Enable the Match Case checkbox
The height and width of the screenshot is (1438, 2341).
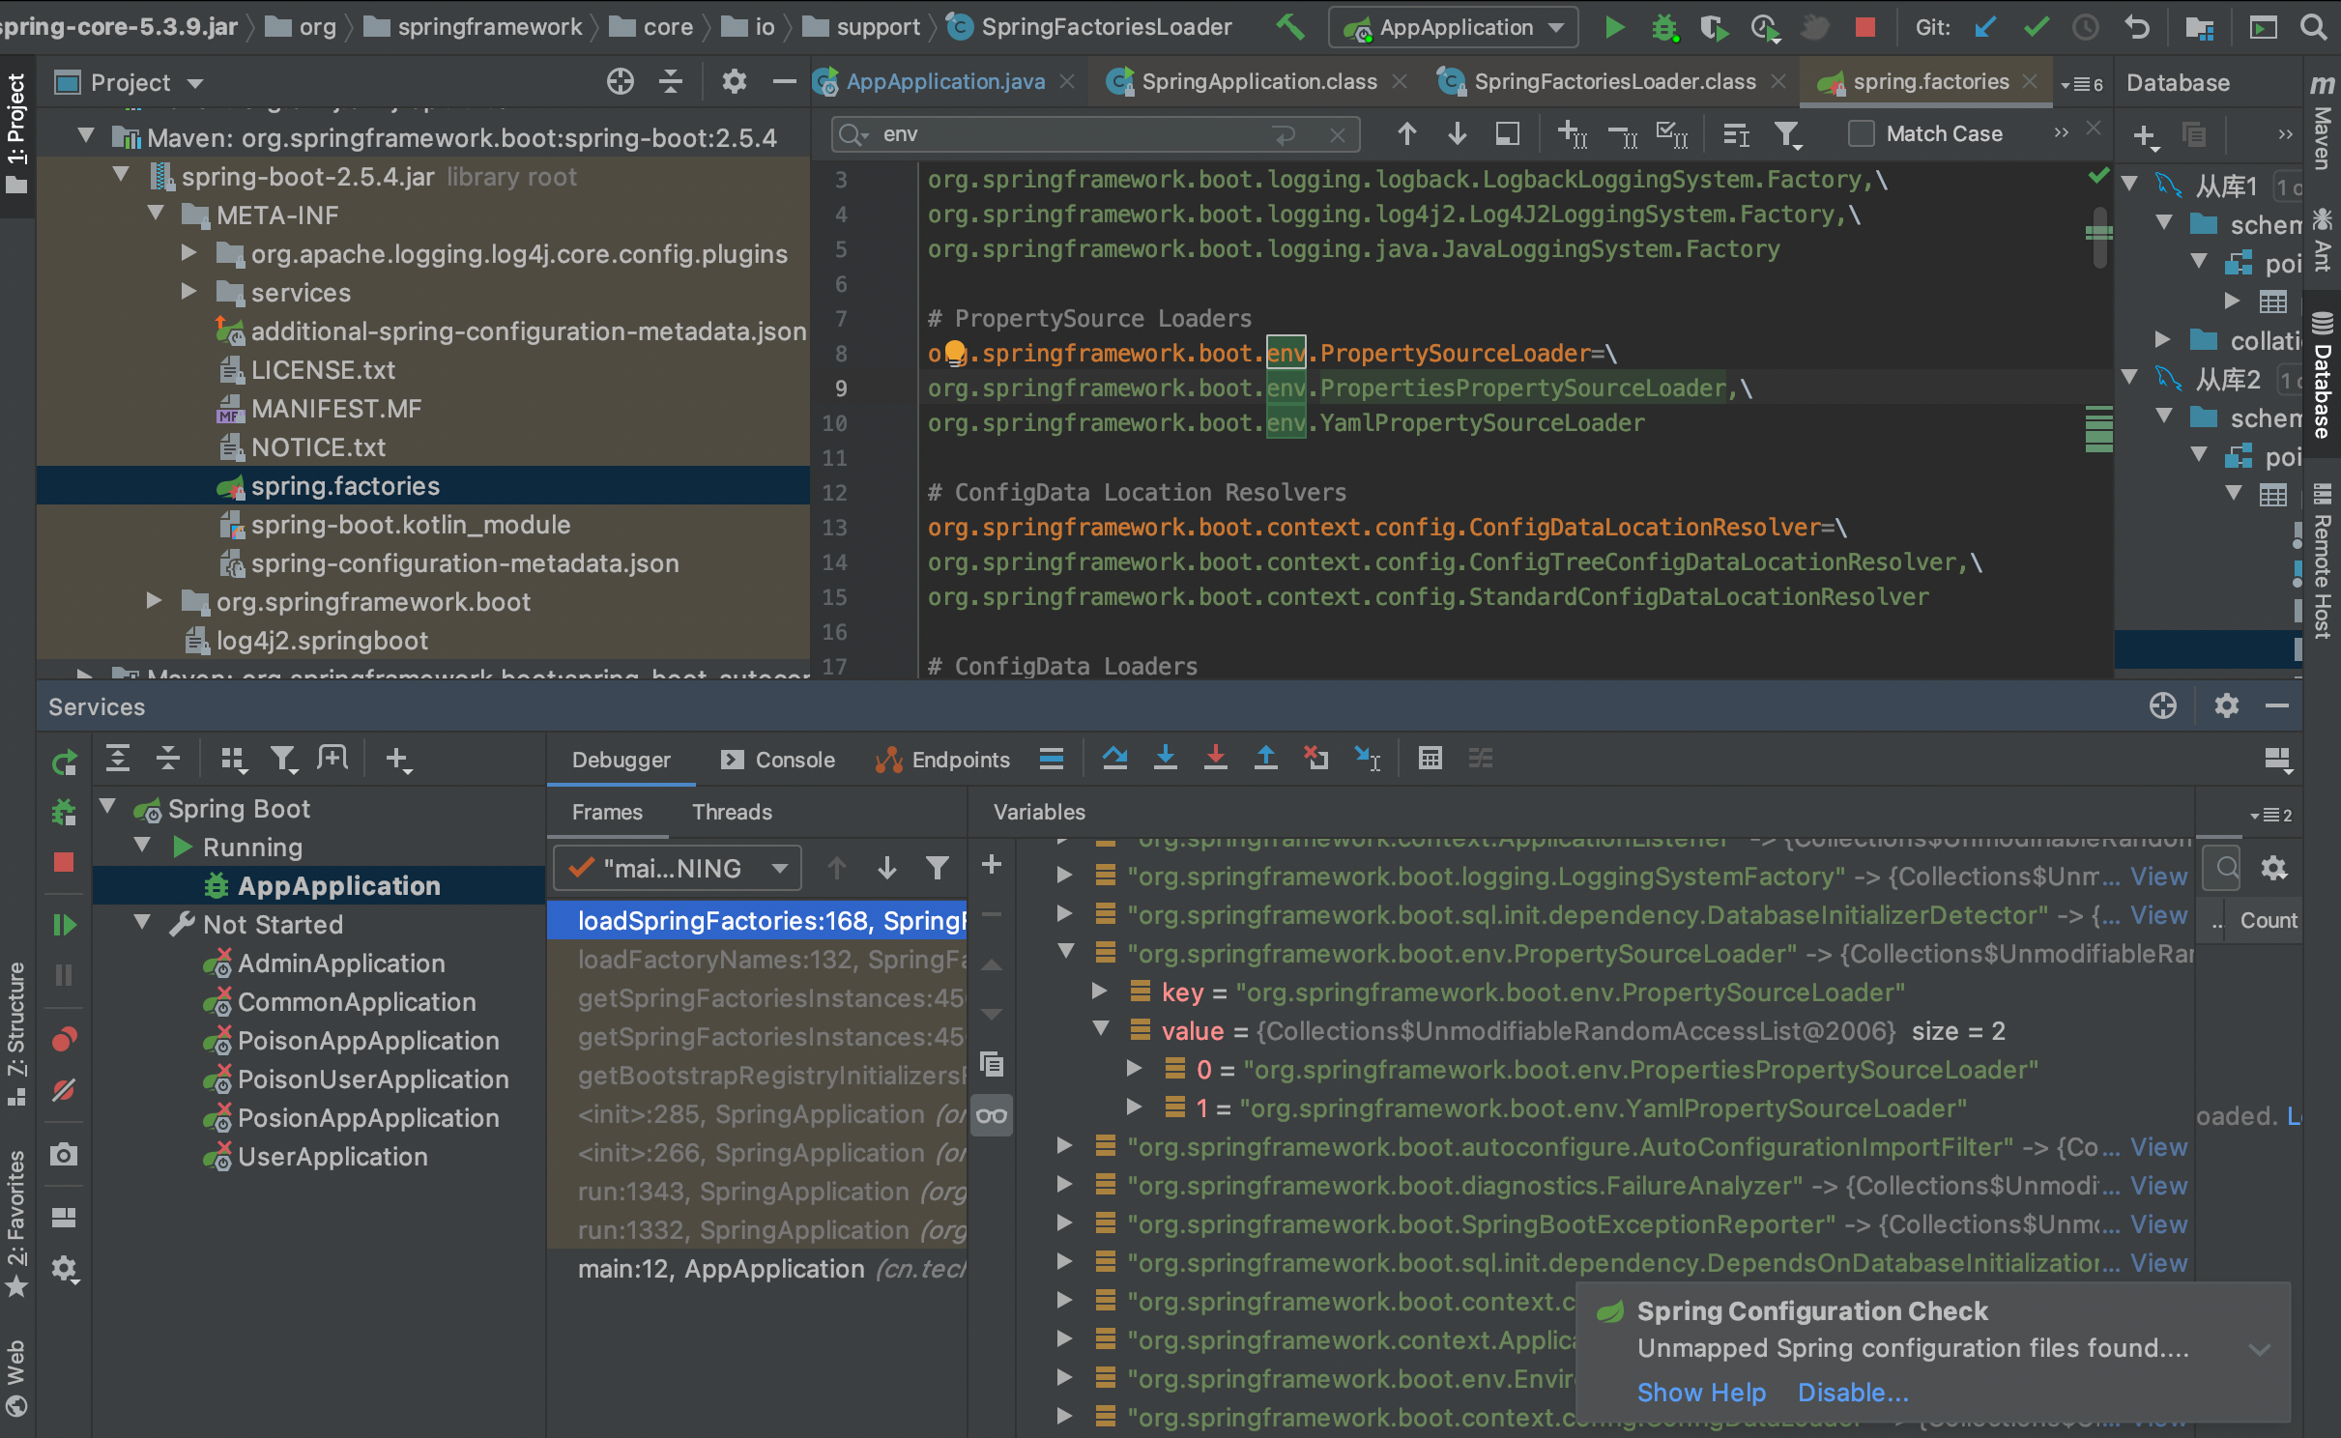(x=1861, y=133)
